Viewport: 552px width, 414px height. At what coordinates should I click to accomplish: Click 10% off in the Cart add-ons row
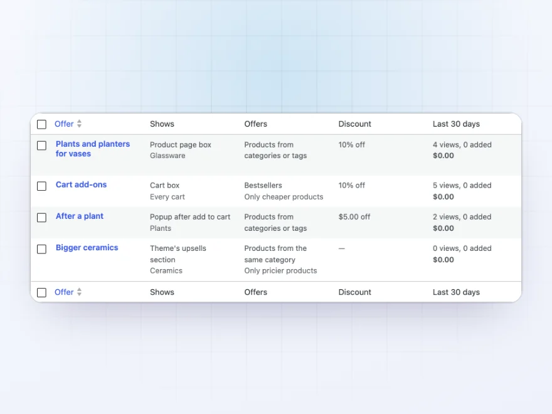pos(352,185)
